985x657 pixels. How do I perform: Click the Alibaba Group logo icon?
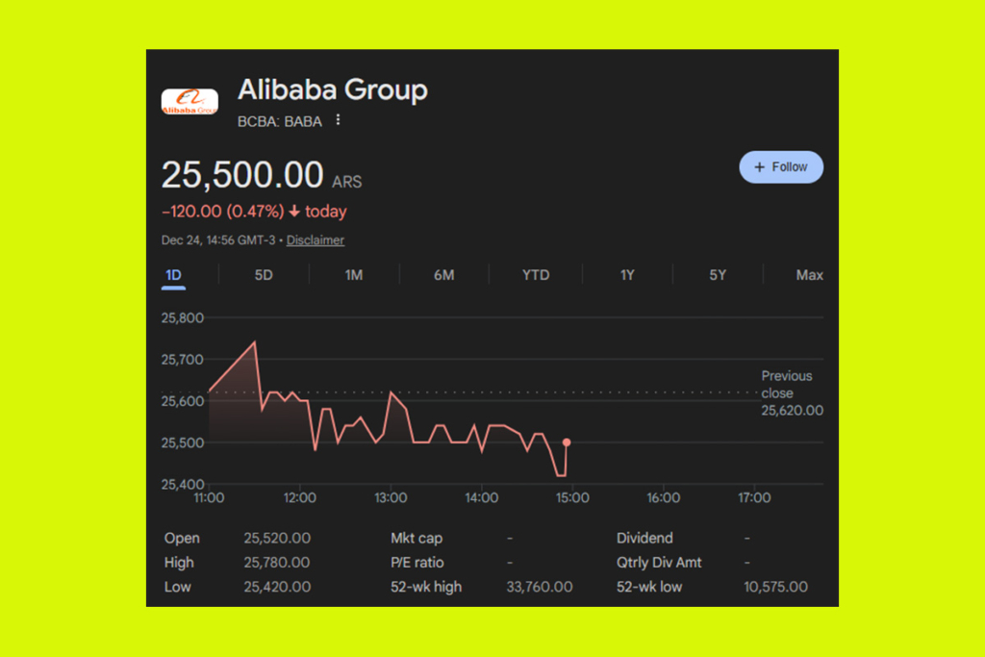coord(189,101)
